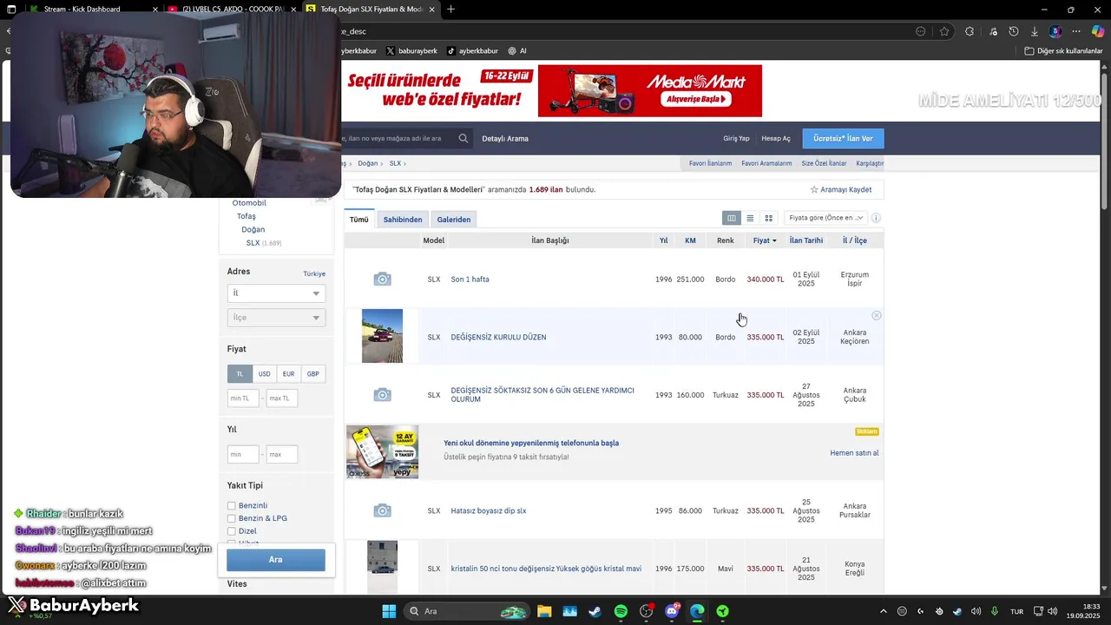Switch to the grid gallery view icon
The width and height of the screenshot is (1111, 625).
pos(768,219)
